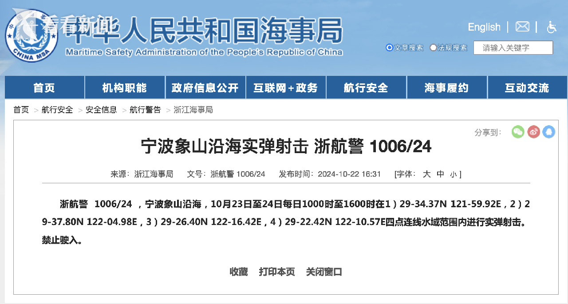
Task: Click 关闭窗口 below the article
Action: pos(324,272)
